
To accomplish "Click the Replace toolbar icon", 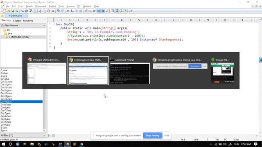I will (72, 11).
